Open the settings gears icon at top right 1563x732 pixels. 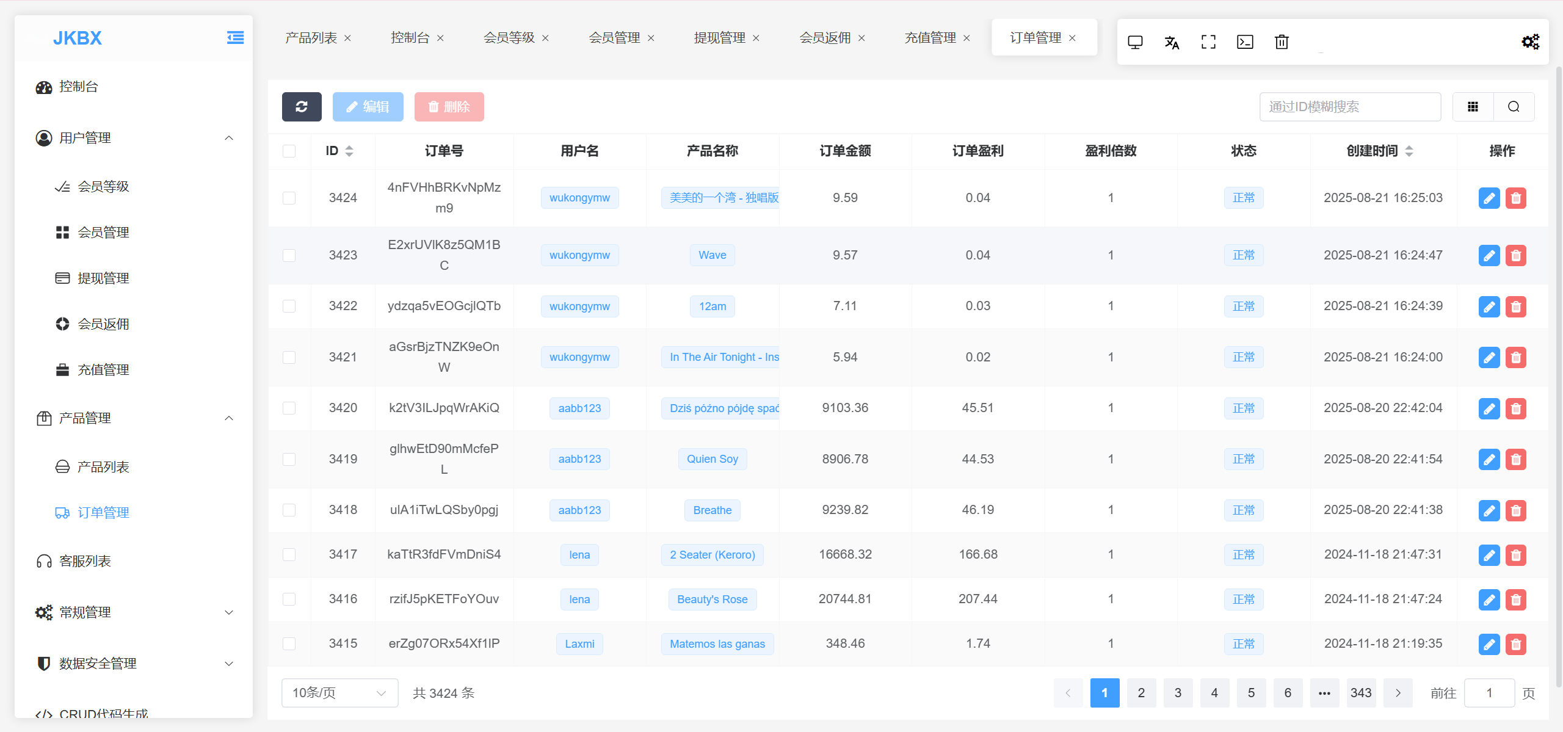click(x=1530, y=42)
